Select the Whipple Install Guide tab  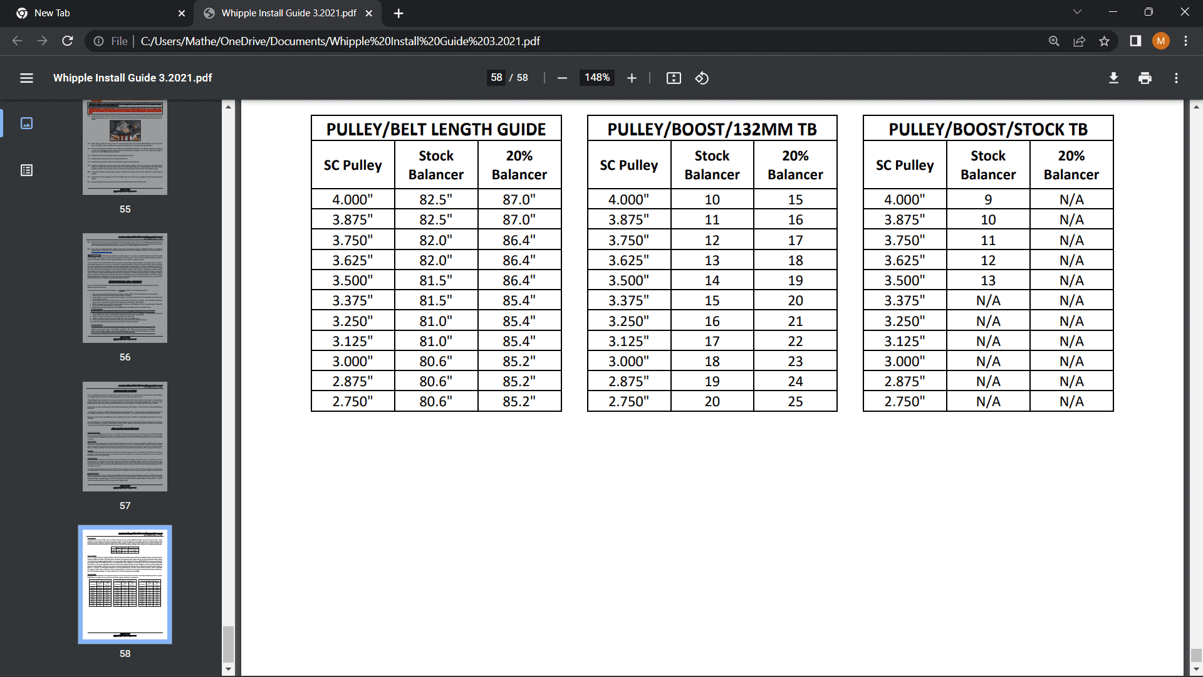tap(288, 13)
